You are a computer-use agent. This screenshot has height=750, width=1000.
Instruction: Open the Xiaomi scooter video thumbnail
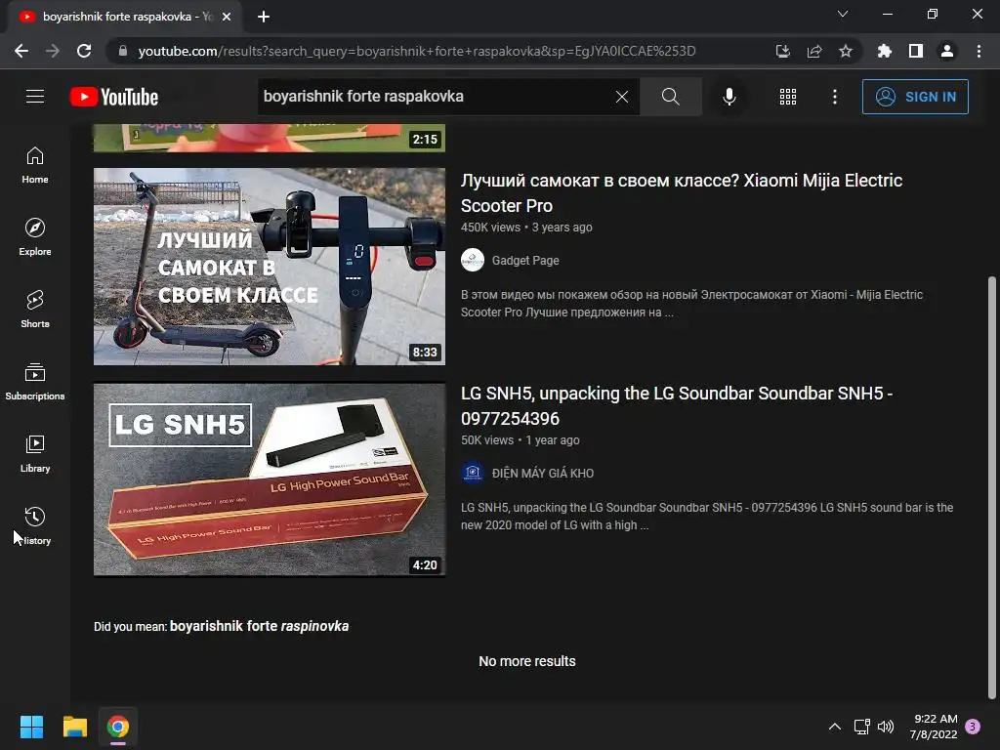(270, 267)
